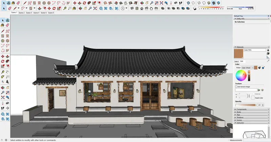Toggle the aspect ratio lock chain
271x142 pixels.
(248, 96)
